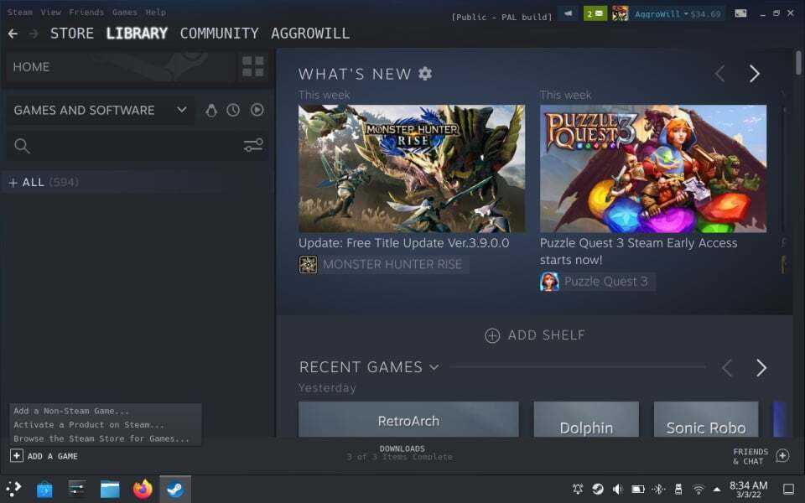Show hidden system tray icons arrow
The image size is (805, 503).
(717, 489)
